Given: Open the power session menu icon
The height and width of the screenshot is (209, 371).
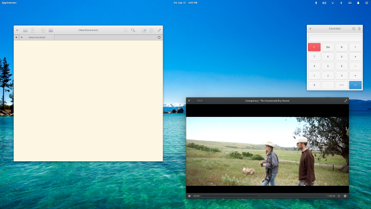Looking at the screenshot, I should pyautogui.click(x=367, y=3).
